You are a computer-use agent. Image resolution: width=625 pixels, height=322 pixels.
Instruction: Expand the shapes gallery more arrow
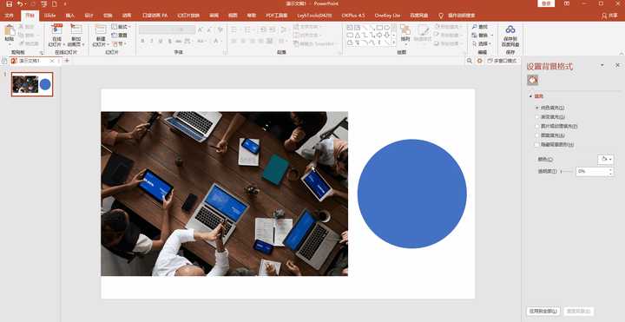click(x=394, y=43)
